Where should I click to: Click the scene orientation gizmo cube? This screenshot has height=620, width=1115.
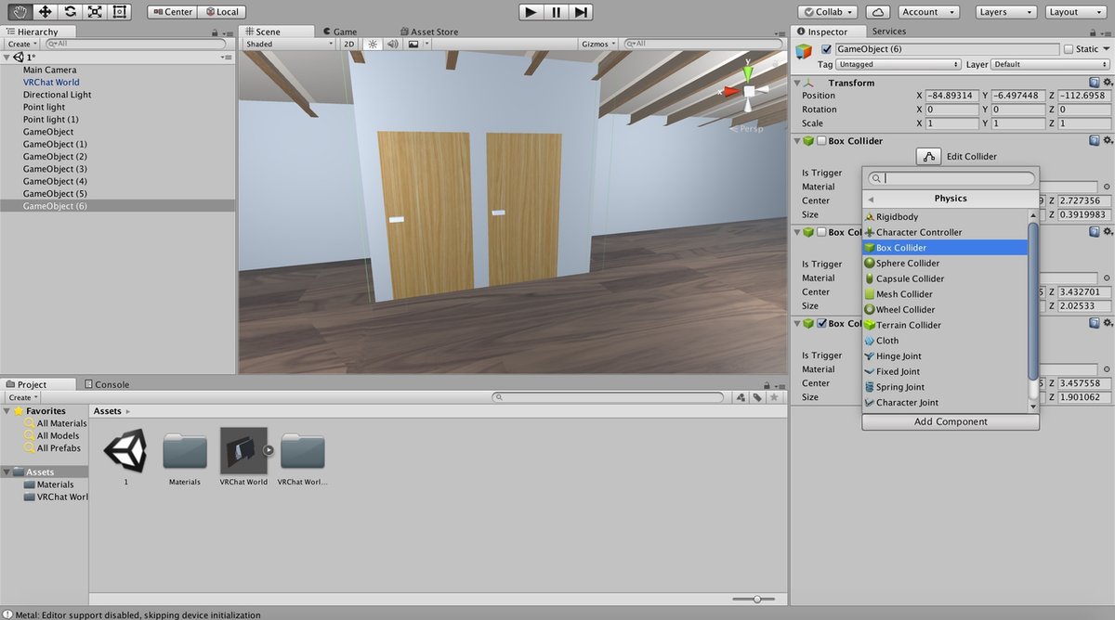[x=749, y=91]
